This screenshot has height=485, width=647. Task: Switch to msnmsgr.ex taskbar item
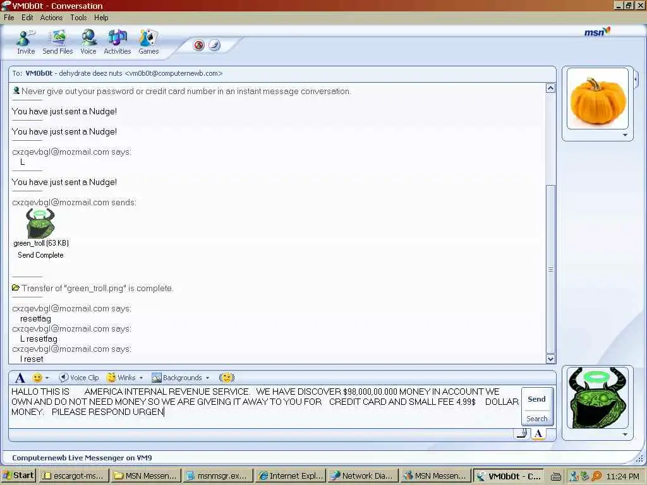pos(217,476)
